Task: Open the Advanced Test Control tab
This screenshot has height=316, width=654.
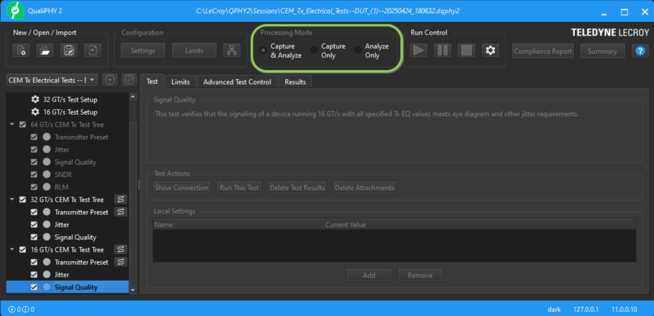Action: (x=237, y=82)
